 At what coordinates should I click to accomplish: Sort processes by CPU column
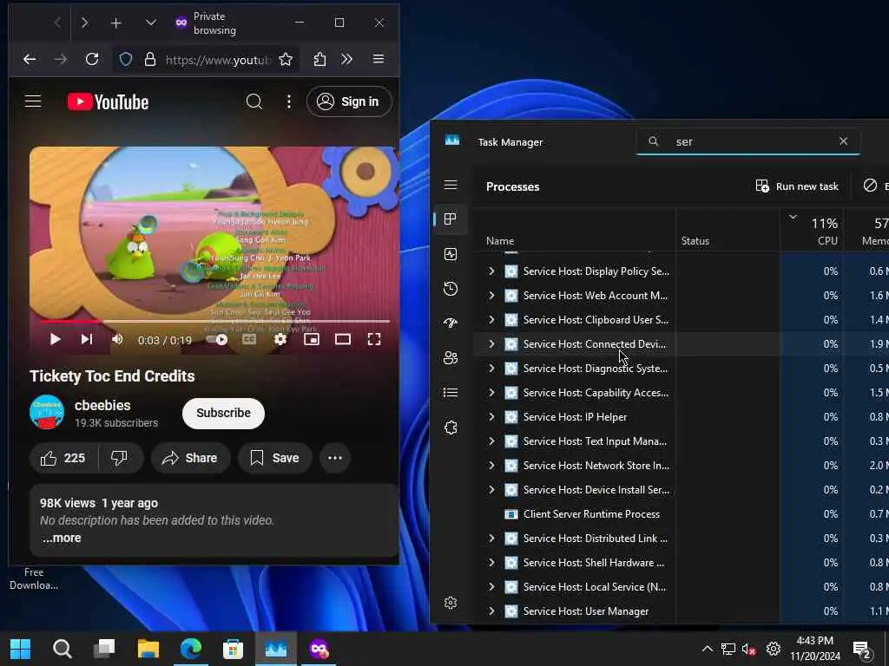tap(812, 229)
